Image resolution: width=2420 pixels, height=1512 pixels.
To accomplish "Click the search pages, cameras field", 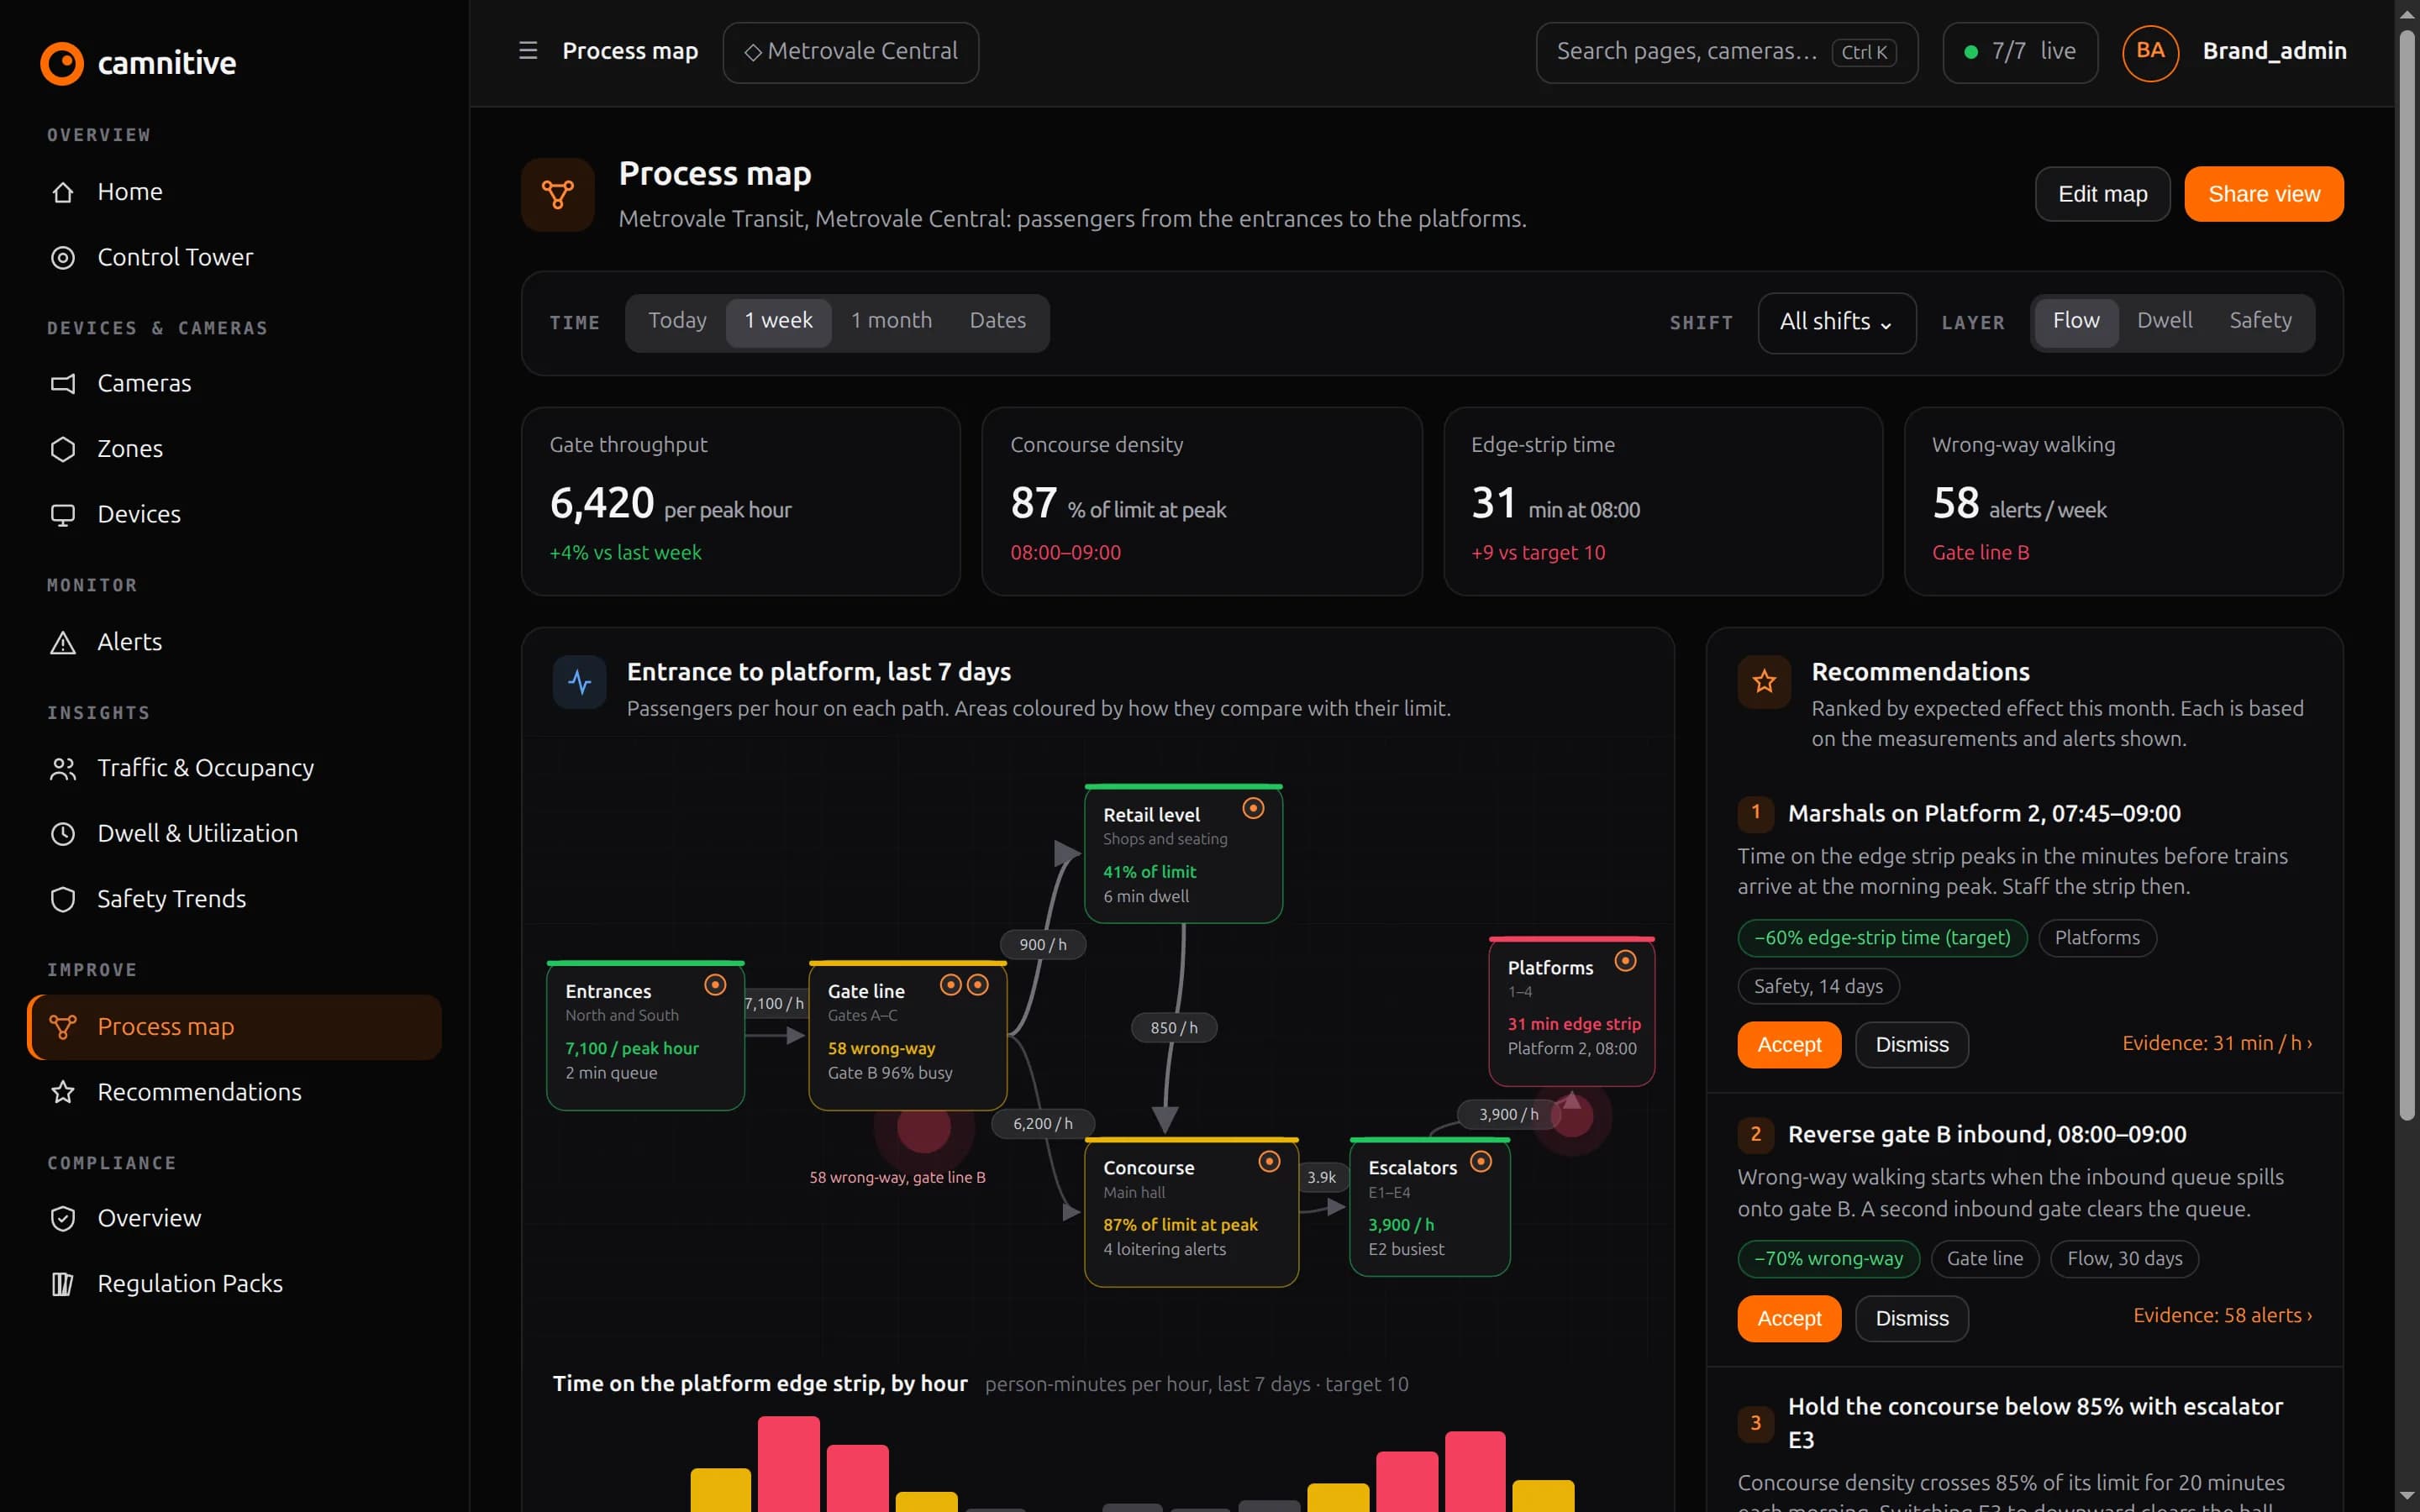I will (x=1726, y=52).
